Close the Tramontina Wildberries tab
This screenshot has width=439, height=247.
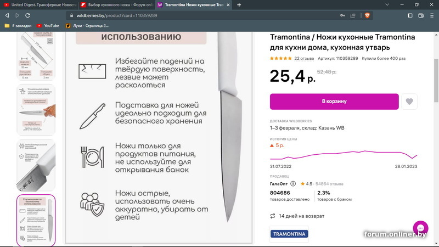coord(228,5)
